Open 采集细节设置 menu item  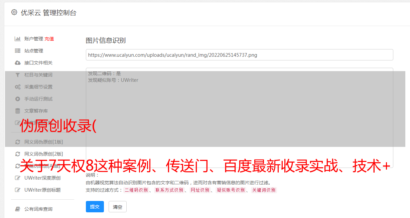38,87
